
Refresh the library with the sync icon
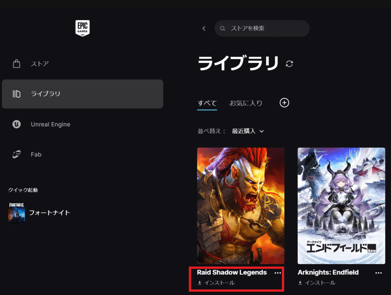point(289,64)
